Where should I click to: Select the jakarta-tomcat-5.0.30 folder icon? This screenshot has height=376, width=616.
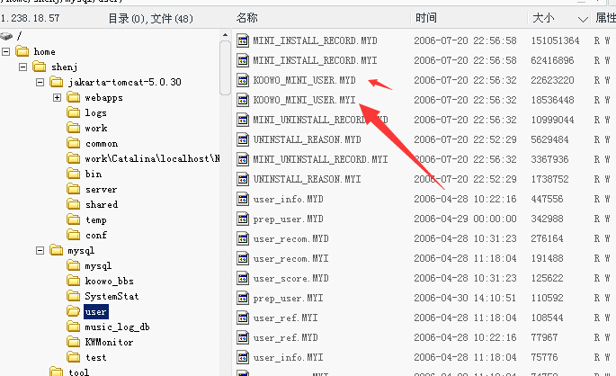[56, 82]
